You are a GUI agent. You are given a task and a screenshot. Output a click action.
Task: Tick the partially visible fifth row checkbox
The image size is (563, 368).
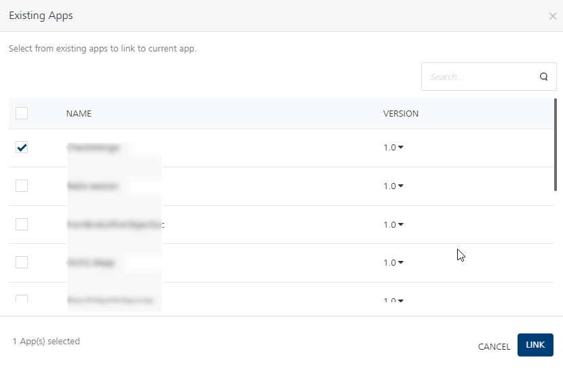coord(22,299)
